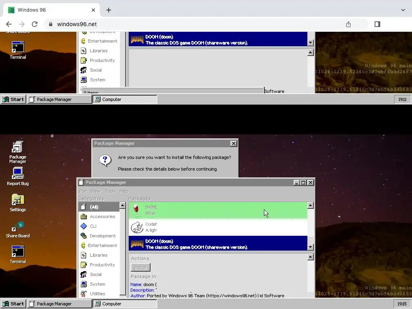Click the browser share icon

pos(348,24)
